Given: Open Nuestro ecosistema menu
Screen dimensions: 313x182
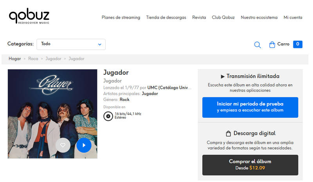Looking at the screenshot, I should pos(259,18).
